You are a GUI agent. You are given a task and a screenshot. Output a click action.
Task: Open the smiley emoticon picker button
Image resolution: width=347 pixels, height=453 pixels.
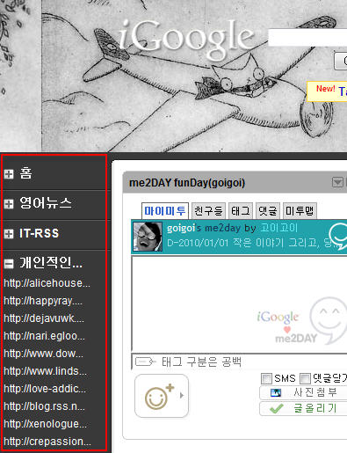click(162, 396)
